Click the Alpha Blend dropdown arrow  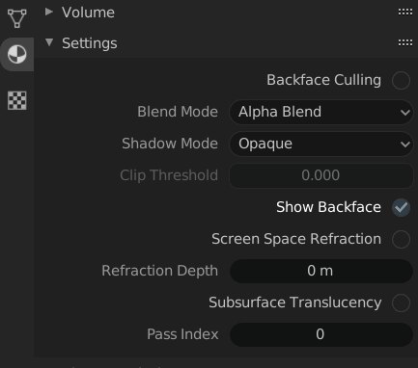click(x=405, y=113)
